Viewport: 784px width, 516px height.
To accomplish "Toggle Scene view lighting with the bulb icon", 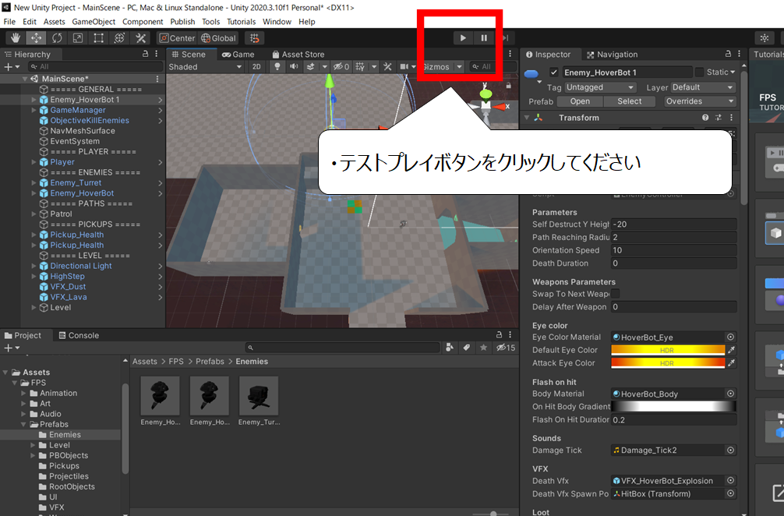I will coord(277,66).
